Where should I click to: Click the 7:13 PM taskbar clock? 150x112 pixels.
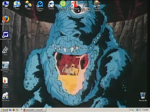tap(145, 110)
